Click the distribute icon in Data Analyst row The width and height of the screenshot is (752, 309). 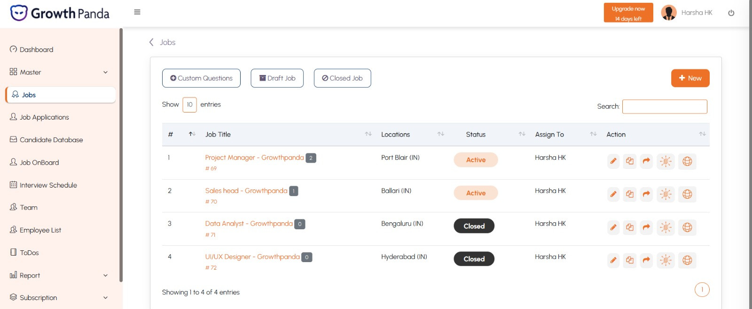click(666, 227)
